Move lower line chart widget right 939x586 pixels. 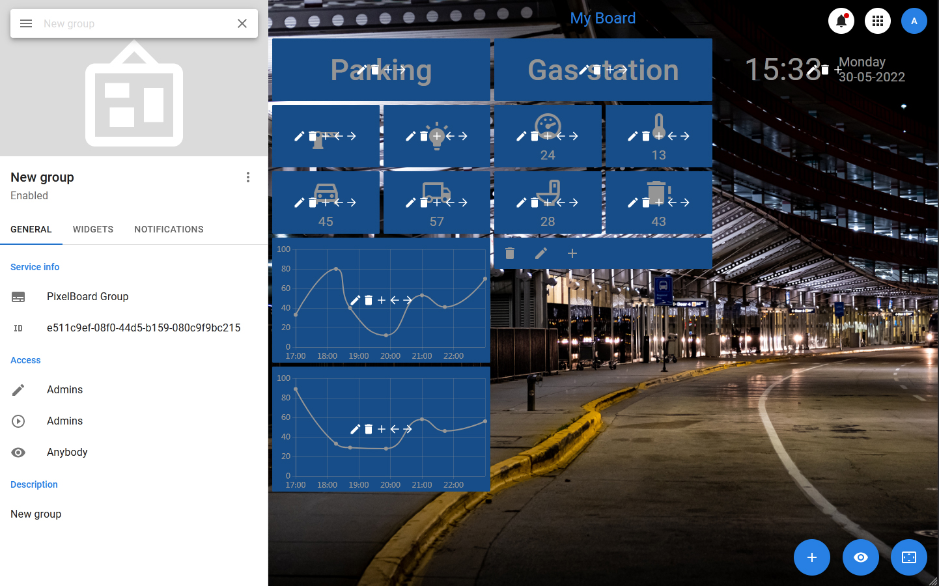click(x=408, y=429)
